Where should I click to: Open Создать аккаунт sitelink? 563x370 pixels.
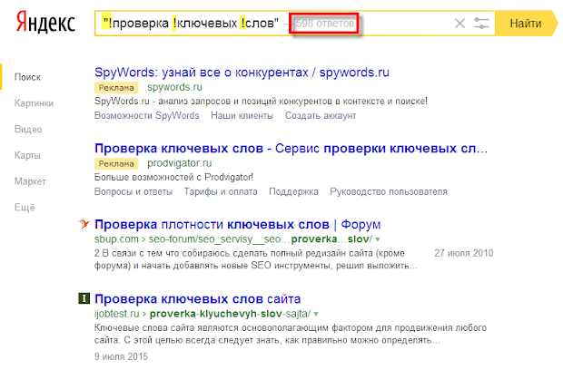(x=321, y=115)
